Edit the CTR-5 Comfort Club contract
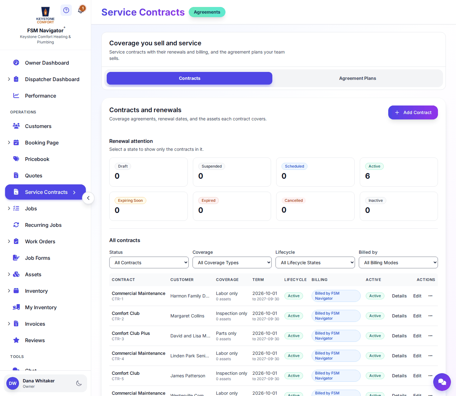The width and height of the screenshot is (456, 396). pos(417,376)
